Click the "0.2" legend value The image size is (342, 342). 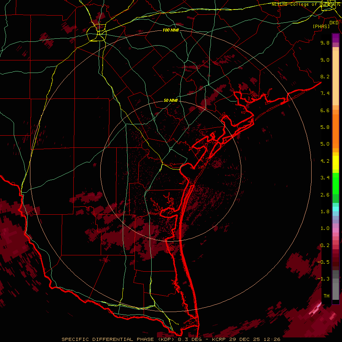tap(325, 245)
